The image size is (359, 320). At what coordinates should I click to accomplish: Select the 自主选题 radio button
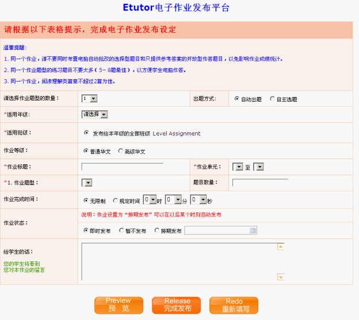point(272,99)
